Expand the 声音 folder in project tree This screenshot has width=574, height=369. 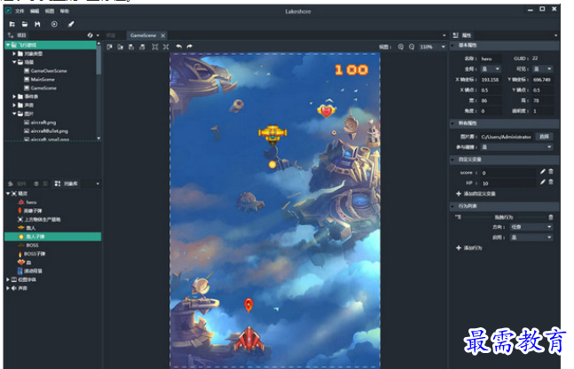(x=14, y=105)
